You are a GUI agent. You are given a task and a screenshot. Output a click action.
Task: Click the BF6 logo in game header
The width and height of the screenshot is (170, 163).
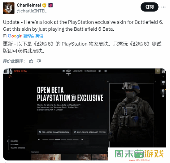coord(8,71)
